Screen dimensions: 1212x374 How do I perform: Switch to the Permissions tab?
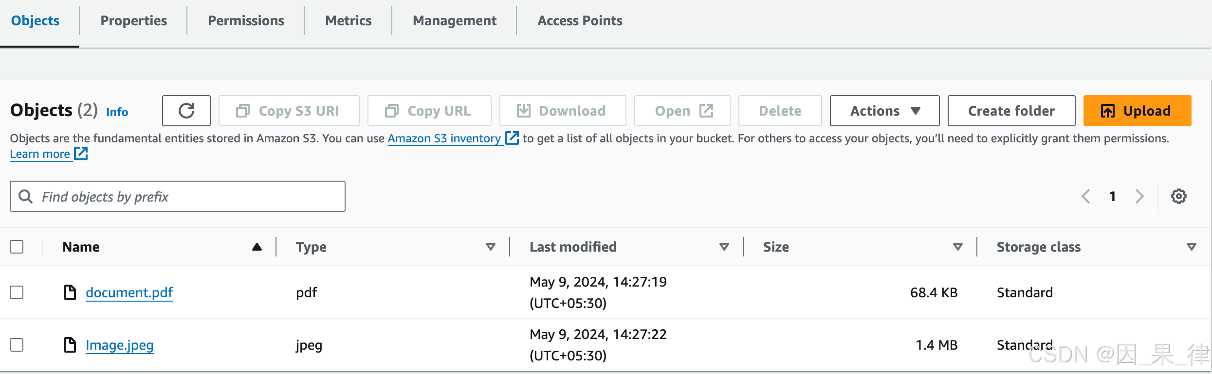pos(246,20)
